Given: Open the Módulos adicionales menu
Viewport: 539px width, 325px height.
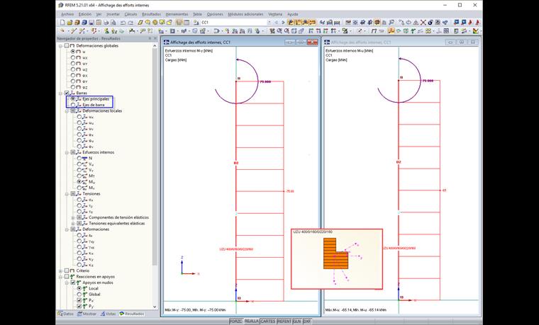Looking at the screenshot, I should click(245, 14).
